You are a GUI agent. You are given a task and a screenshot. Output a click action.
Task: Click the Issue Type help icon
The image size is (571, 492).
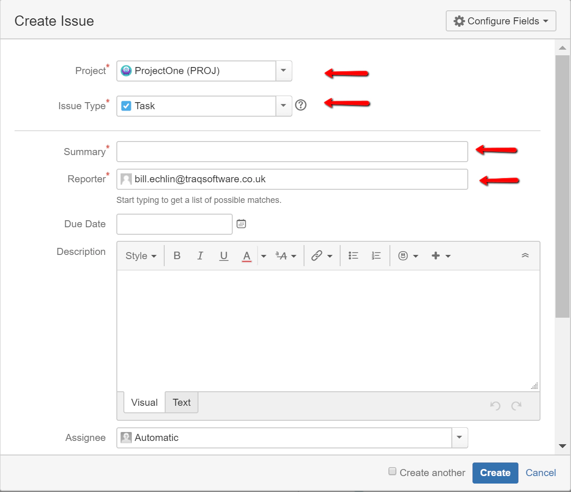301,105
